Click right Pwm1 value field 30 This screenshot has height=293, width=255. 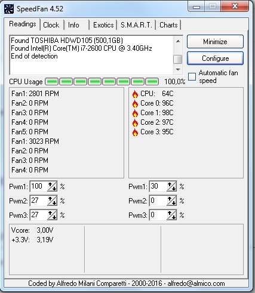(x=158, y=186)
